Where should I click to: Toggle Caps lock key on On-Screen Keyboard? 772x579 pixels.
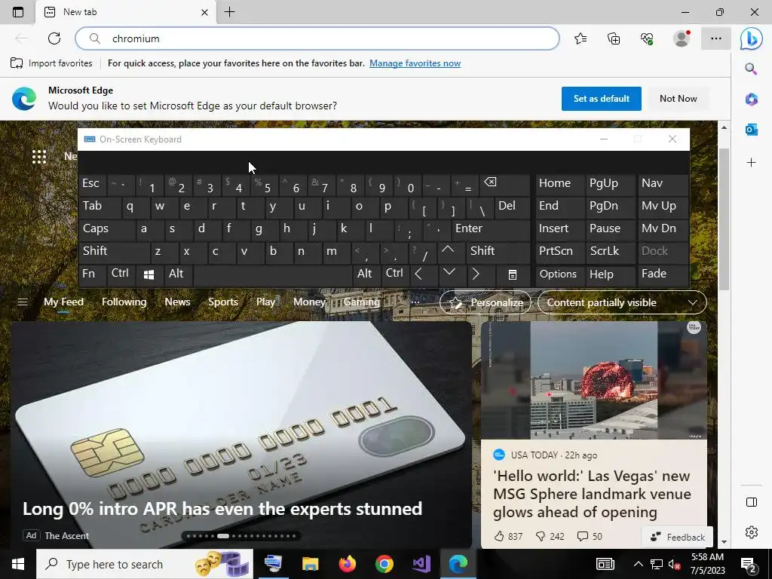click(x=106, y=231)
